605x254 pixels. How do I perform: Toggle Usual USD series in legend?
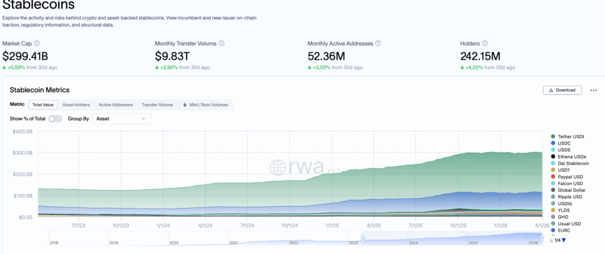565,223
